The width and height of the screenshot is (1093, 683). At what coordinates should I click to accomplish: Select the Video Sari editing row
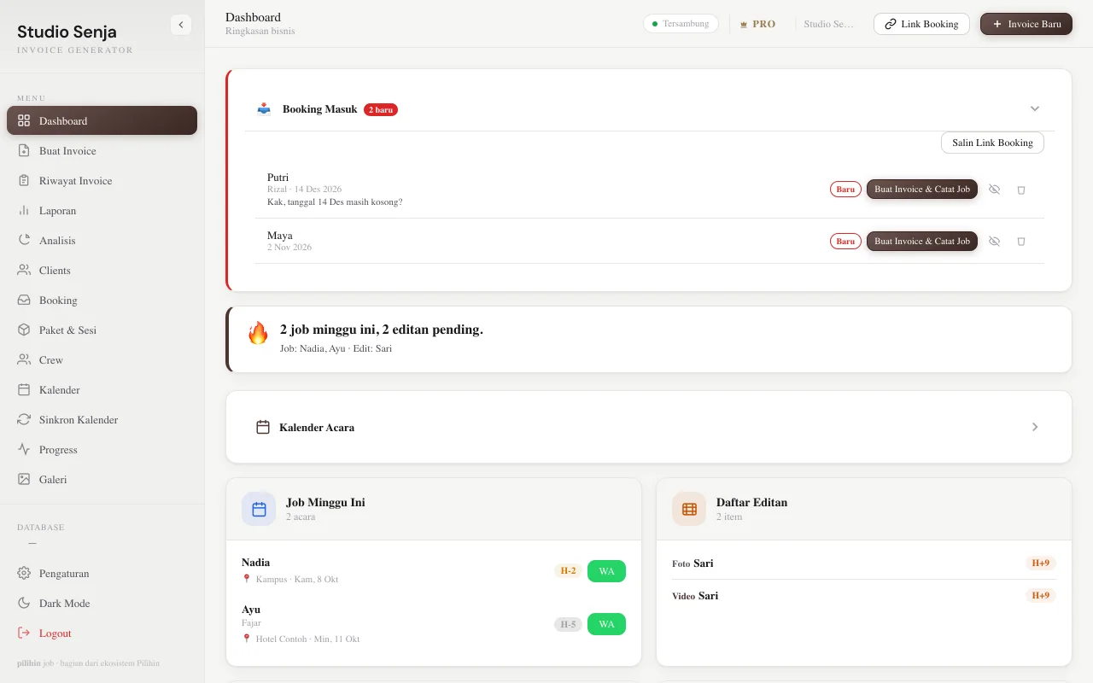click(864, 596)
